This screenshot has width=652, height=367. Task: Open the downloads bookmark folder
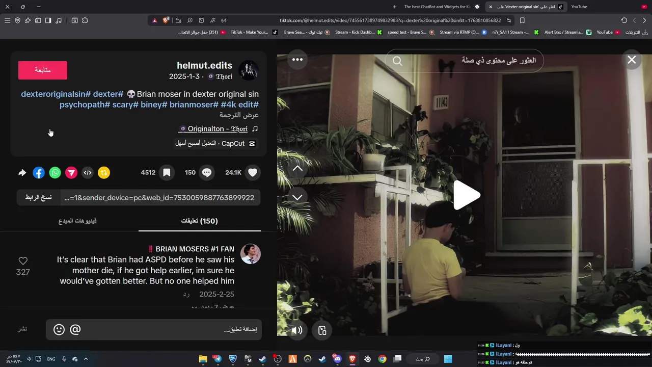(636, 32)
